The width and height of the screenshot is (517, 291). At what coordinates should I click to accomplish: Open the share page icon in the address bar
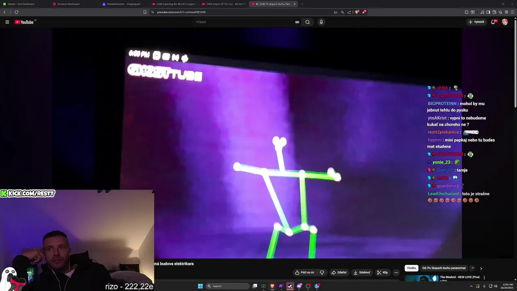[x=349, y=12]
